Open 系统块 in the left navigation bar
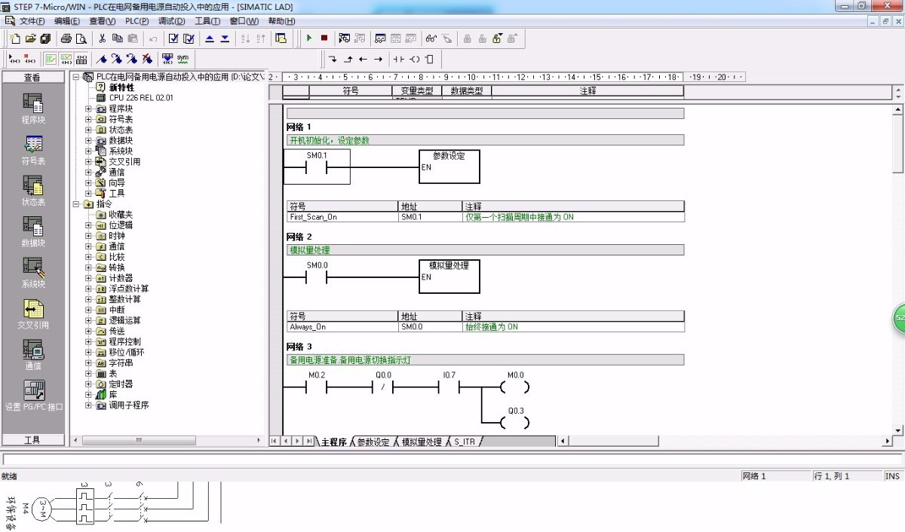 [33, 272]
